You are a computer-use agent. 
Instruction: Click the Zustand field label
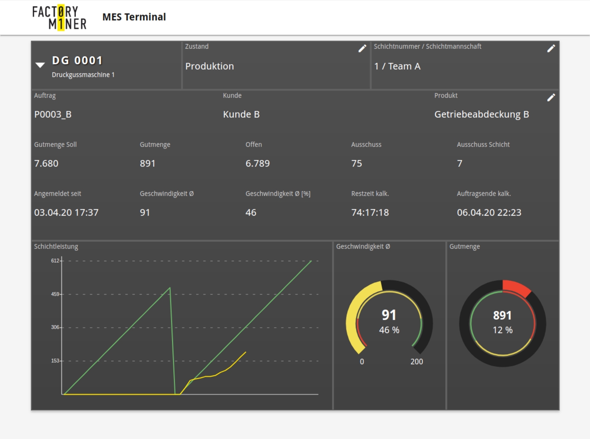197,47
